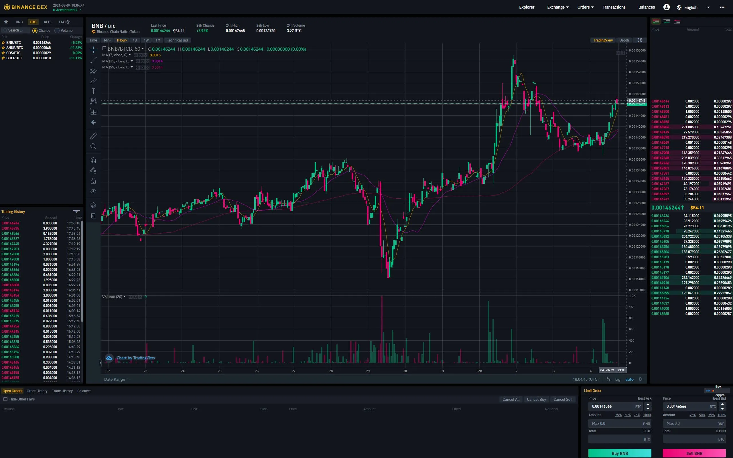Click the Buy BNB button

[620, 453]
